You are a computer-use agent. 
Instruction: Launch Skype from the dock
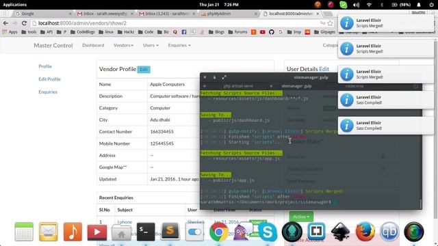tap(268, 232)
